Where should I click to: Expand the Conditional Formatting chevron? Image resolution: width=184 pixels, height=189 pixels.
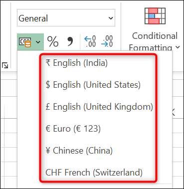(178, 47)
